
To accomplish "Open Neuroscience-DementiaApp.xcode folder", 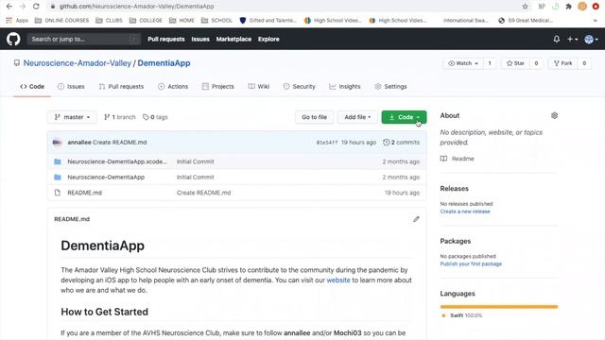I will 117,161.
